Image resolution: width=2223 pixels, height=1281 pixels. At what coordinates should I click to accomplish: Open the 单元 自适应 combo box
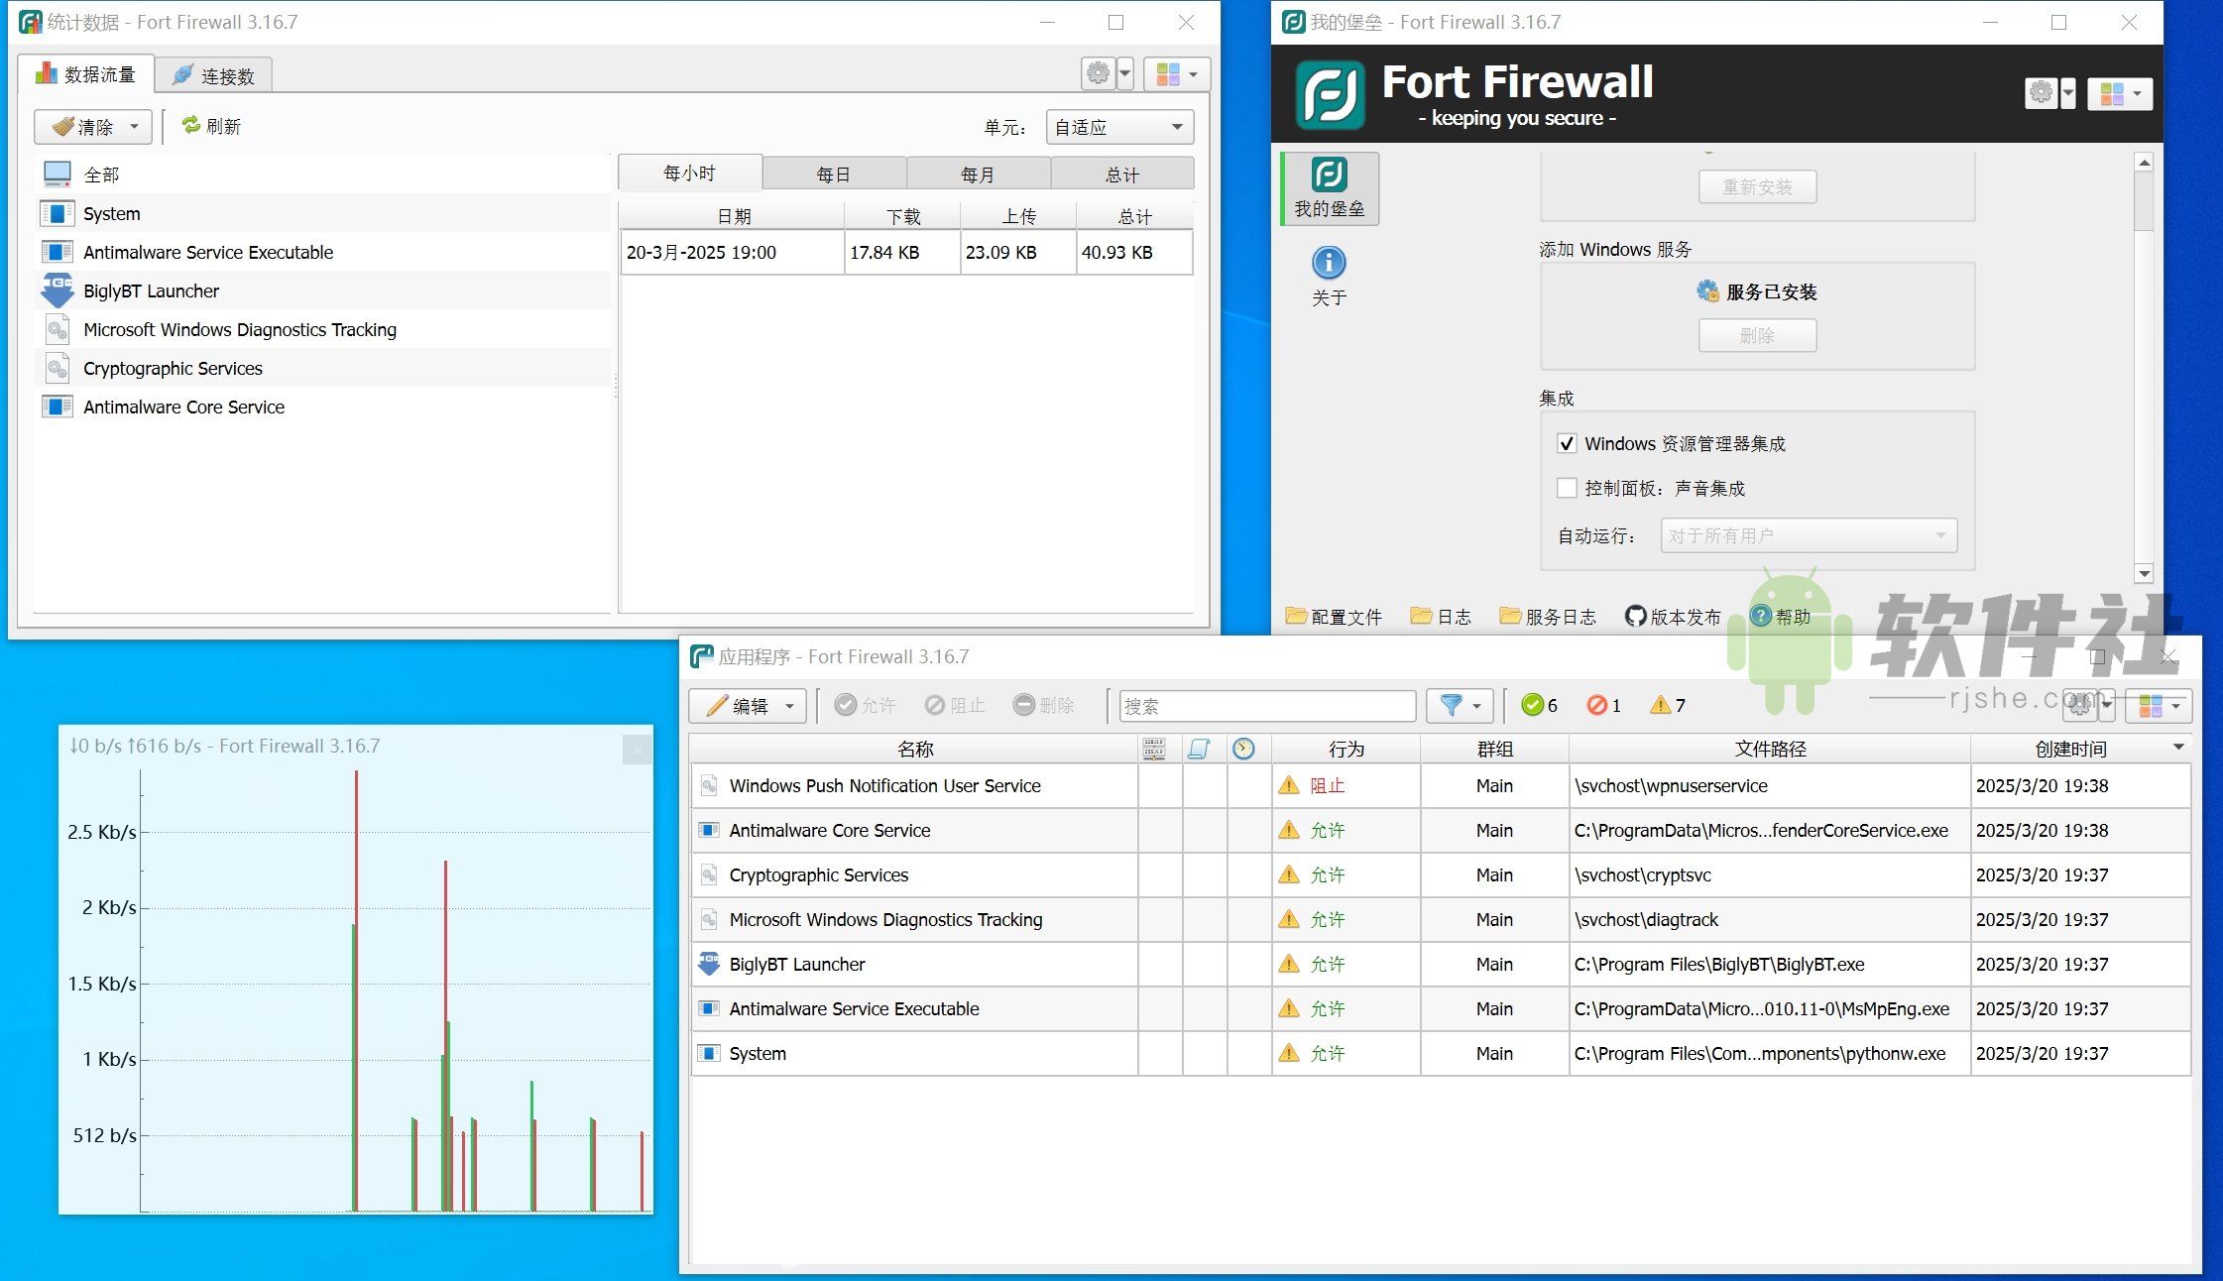(1119, 126)
